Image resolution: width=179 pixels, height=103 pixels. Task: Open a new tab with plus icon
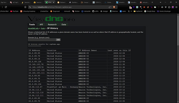tap(152, 2)
